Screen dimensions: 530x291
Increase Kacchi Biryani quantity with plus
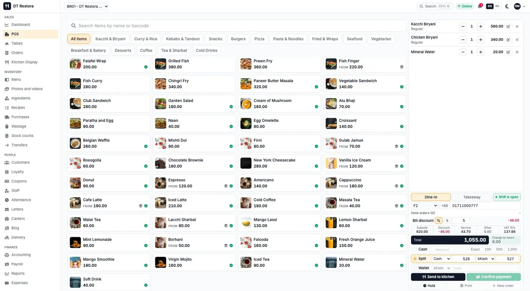[x=481, y=26]
